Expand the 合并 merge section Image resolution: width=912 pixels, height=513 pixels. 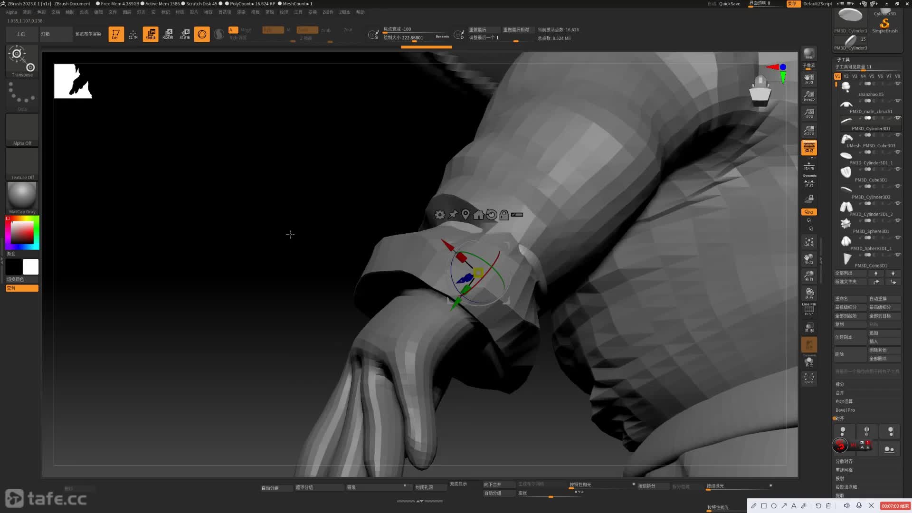click(x=840, y=393)
